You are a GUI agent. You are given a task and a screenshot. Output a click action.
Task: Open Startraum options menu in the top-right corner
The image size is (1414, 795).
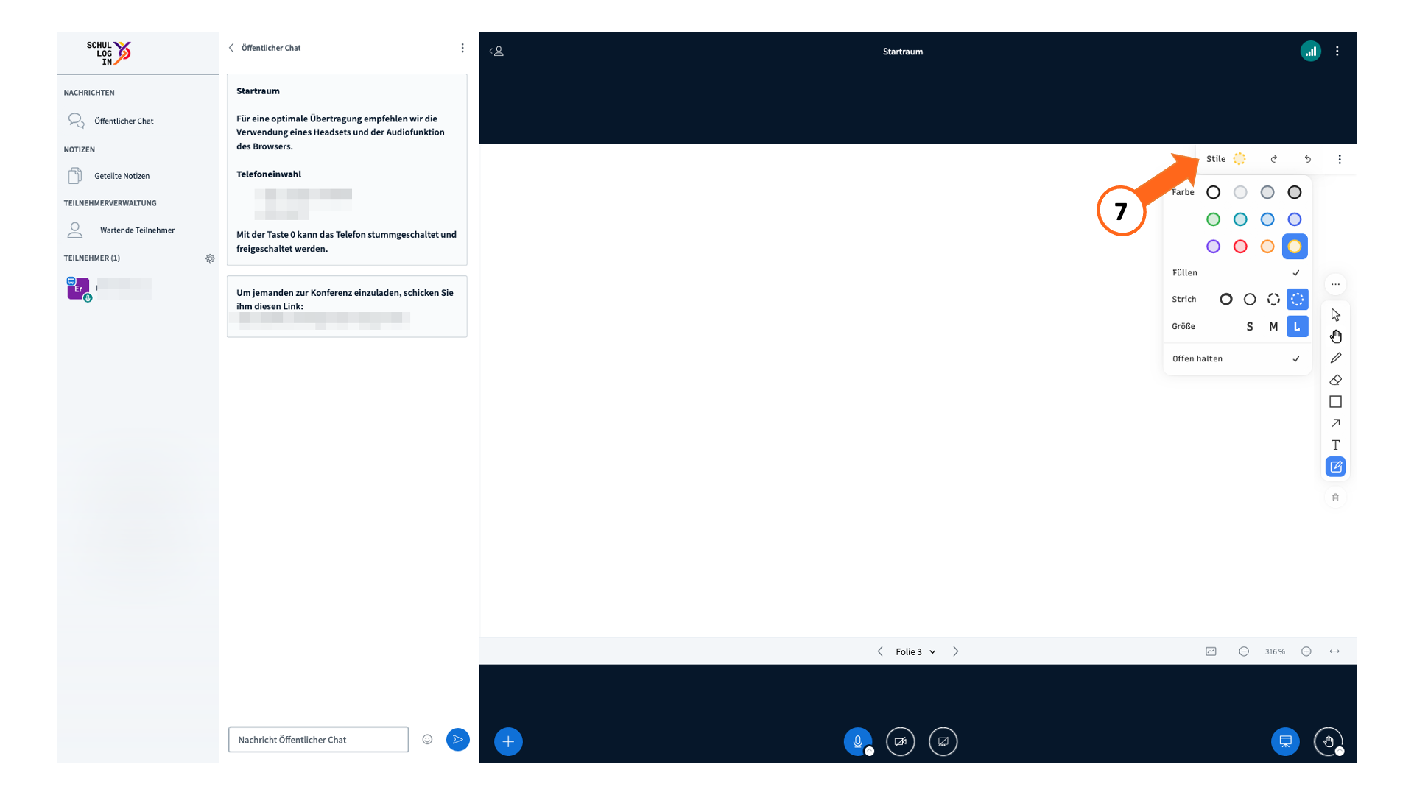coord(1337,52)
